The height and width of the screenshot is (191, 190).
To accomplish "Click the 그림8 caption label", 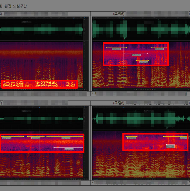I will click(118, 102).
